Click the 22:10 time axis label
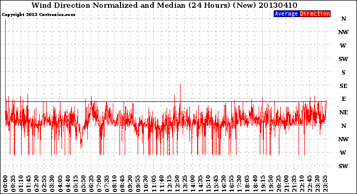The width and height of the screenshot is (357, 194). [x=302, y=184]
